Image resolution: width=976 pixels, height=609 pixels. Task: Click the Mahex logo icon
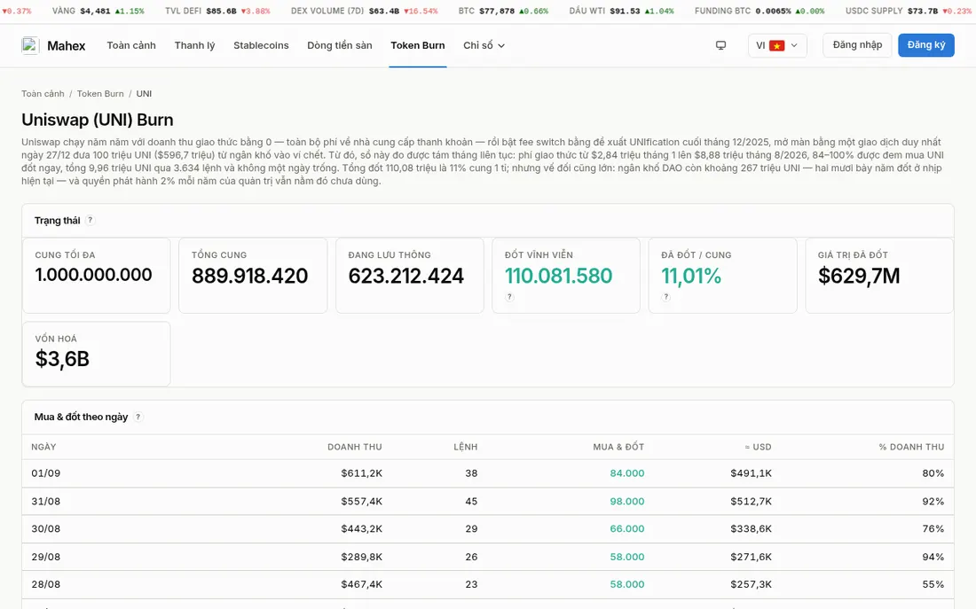pyautogui.click(x=30, y=45)
